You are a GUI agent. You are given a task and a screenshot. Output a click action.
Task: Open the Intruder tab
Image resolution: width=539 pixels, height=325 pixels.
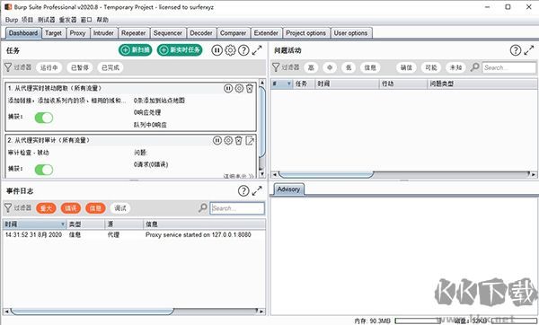[103, 33]
